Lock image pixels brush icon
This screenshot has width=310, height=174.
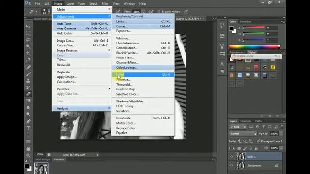[245, 148]
